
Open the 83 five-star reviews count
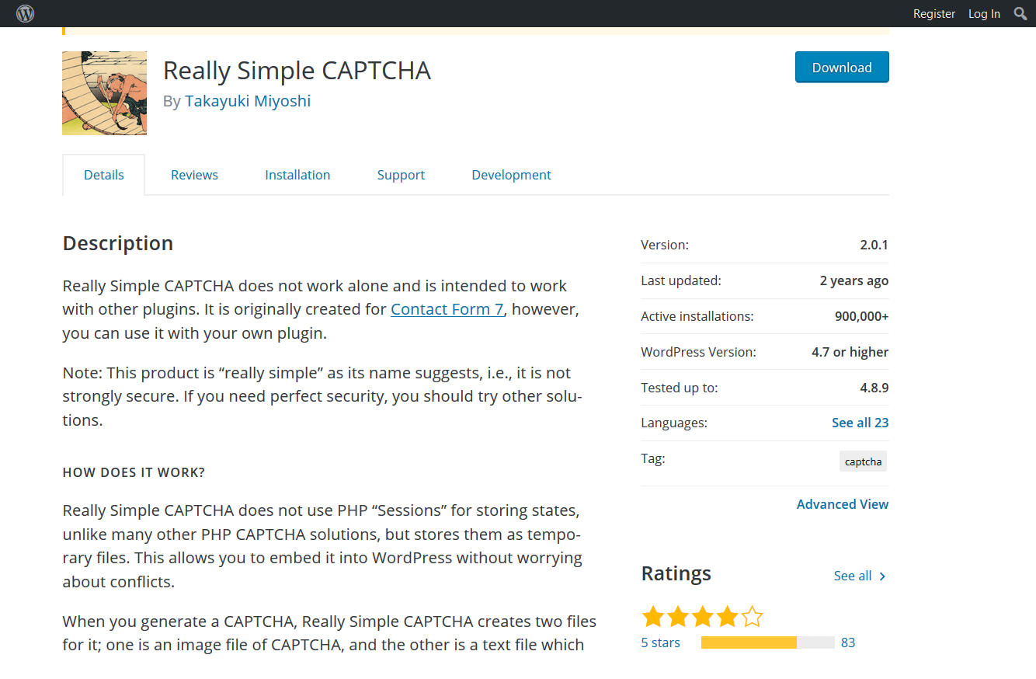tap(848, 642)
